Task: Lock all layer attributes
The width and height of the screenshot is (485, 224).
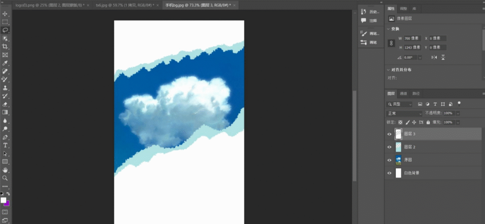Action: [428, 122]
